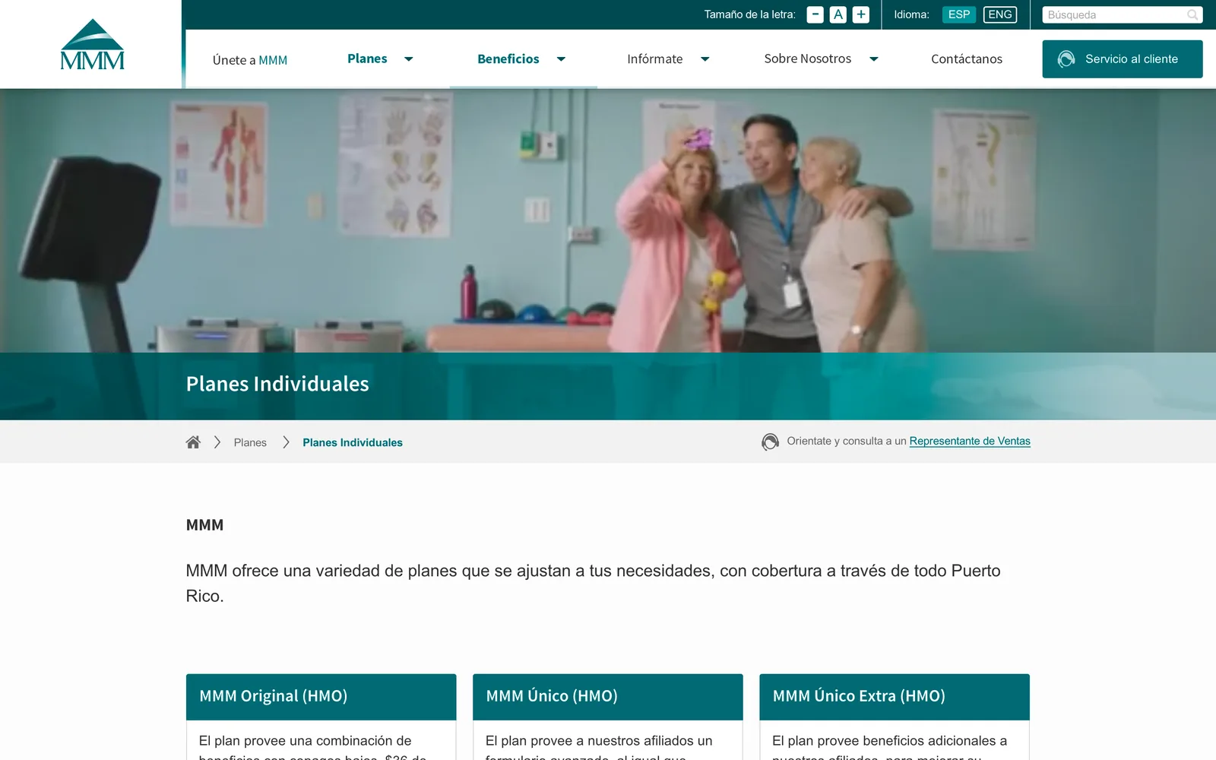
Task: Open the Beneficios menu label
Action: point(508,59)
